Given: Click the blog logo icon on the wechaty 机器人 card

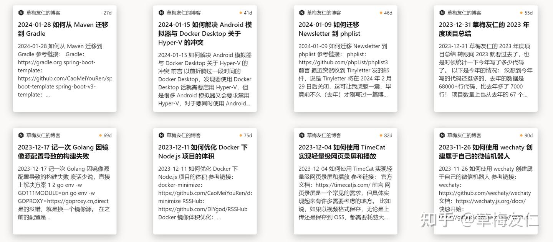Looking at the screenshot, I should 442,135.
